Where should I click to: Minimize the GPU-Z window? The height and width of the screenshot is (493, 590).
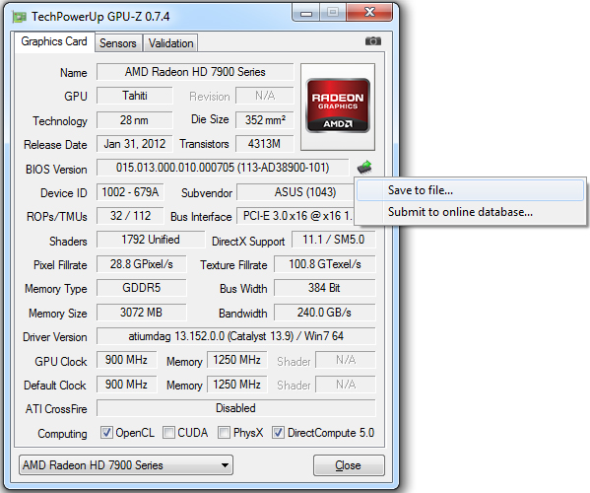pyautogui.click(x=306, y=13)
